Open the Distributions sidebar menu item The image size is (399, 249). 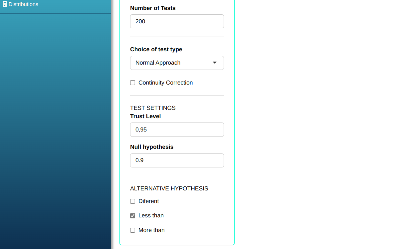point(23,4)
